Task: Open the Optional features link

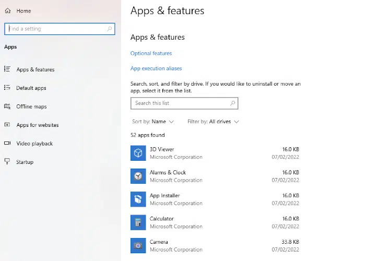Action: coord(151,53)
